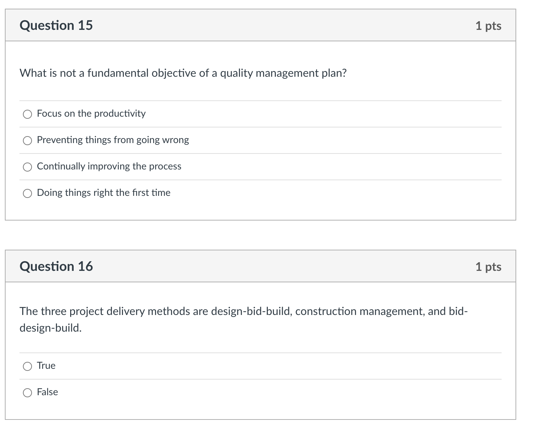Screen dimensions: 544x432
Task: Select the True radio button in Question 16
Action: [27, 366]
